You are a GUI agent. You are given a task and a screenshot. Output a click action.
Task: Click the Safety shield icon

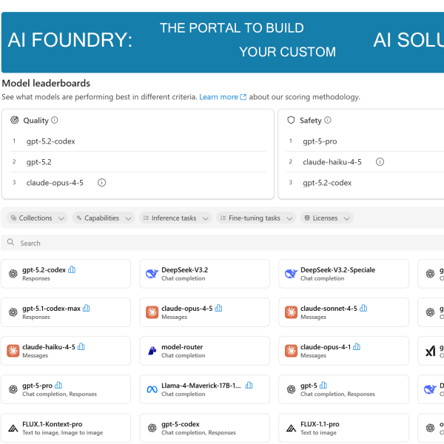[x=291, y=121]
